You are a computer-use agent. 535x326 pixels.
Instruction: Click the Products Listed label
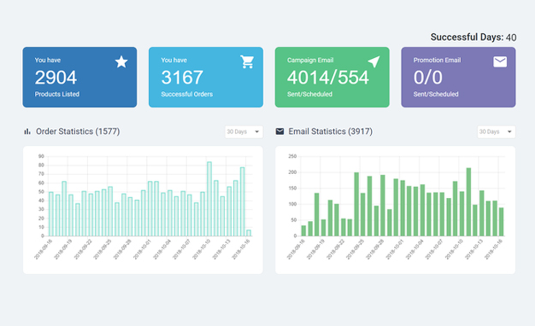57,94
